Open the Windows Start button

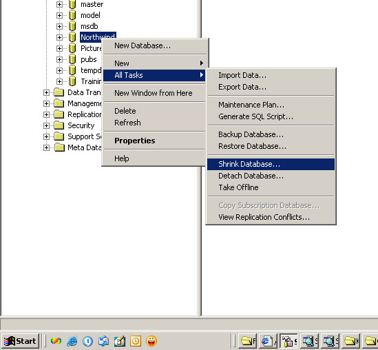20,341
